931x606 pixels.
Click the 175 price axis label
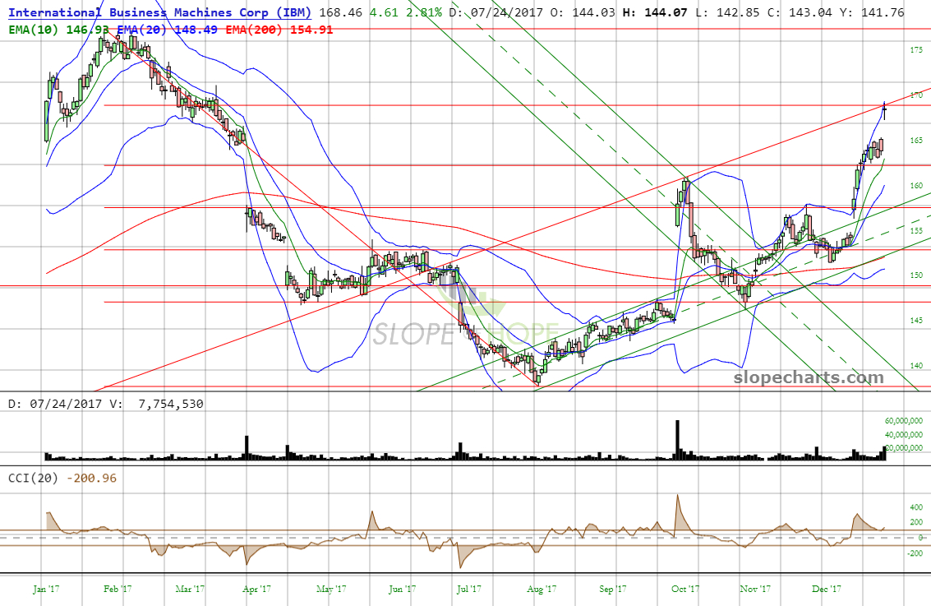click(x=916, y=50)
